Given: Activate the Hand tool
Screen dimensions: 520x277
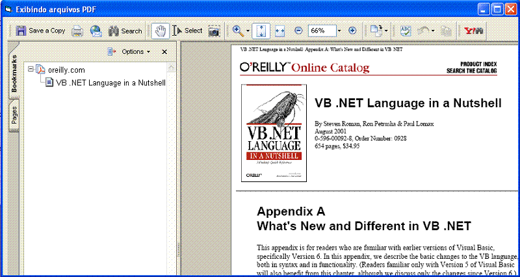Looking at the screenshot, I should tap(160, 31).
